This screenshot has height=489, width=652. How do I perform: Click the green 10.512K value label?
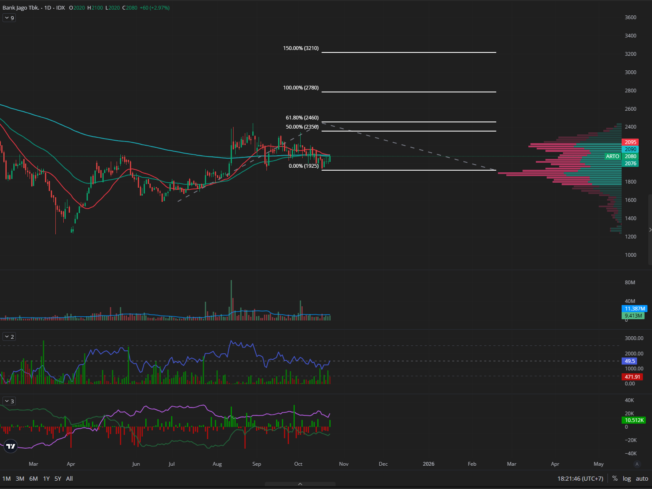coord(635,420)
